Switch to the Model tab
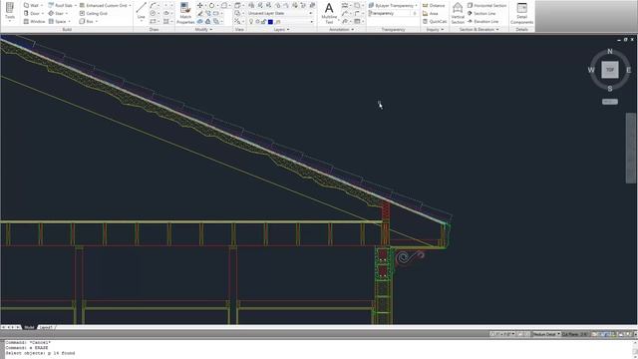Image resolution: width=638 pixels, height=359 pixels. coord(29,327)
